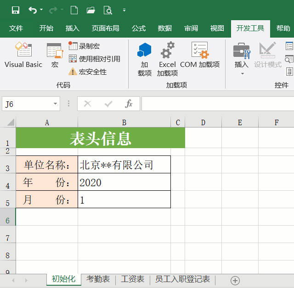Screen dimensions: 294x288
Task: Select the cell with value 2020
Action: [124, 182]
